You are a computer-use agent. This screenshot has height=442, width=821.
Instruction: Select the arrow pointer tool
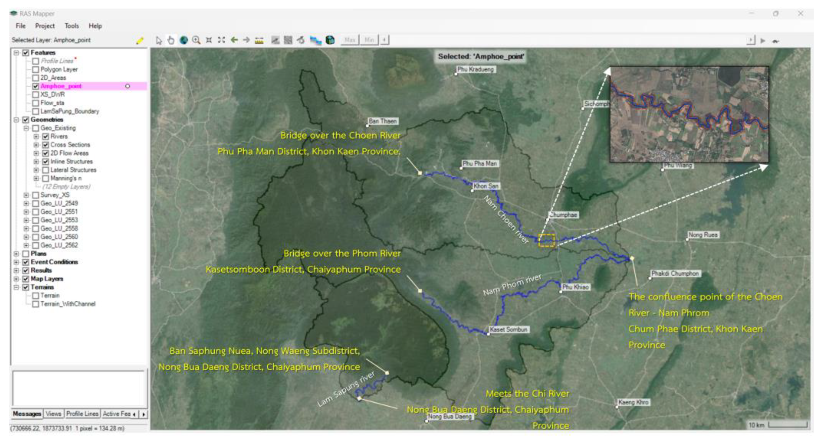(159, 40)
